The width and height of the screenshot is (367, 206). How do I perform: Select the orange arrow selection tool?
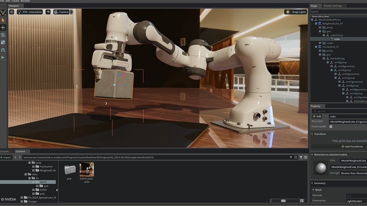coord(3,20)
